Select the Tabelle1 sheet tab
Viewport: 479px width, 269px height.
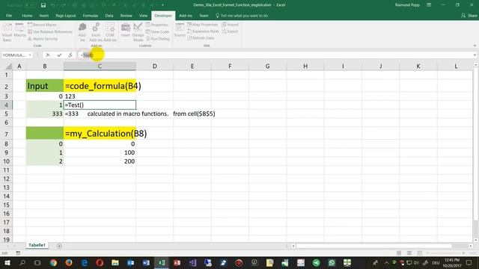[x=37, y=245]
